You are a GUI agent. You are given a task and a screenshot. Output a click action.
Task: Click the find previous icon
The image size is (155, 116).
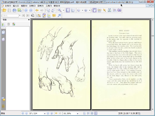[23, 16]
